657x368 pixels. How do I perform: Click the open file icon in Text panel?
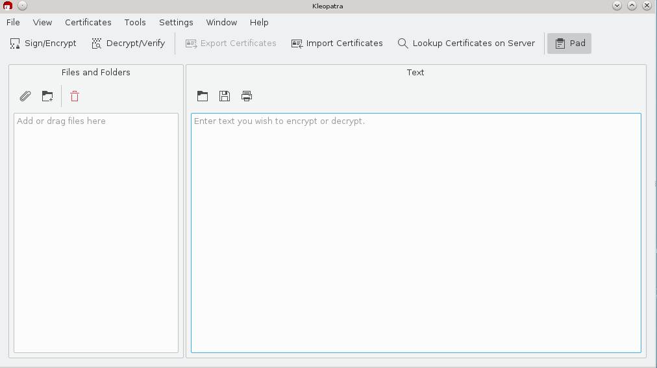(x=203, y=97)
